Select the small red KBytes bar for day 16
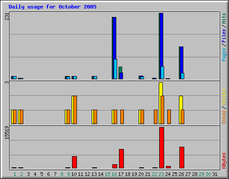This screenshot has width=229, height=179. [114, 166]
